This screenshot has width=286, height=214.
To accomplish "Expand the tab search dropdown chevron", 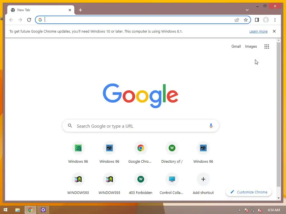I will (x=247, y=10).
